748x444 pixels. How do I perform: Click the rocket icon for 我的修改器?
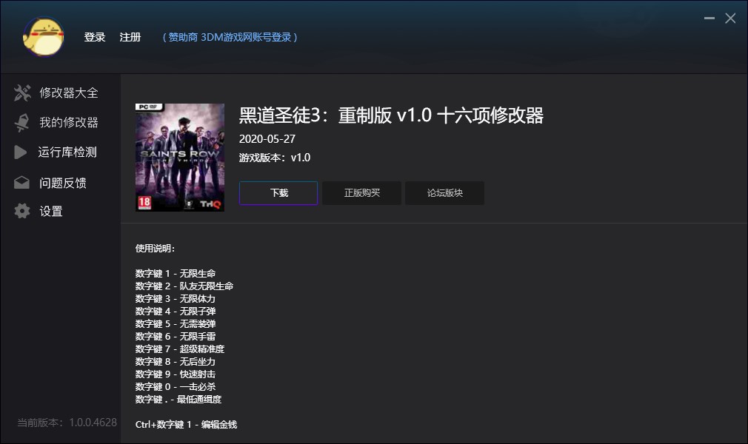tap(22, 123)
